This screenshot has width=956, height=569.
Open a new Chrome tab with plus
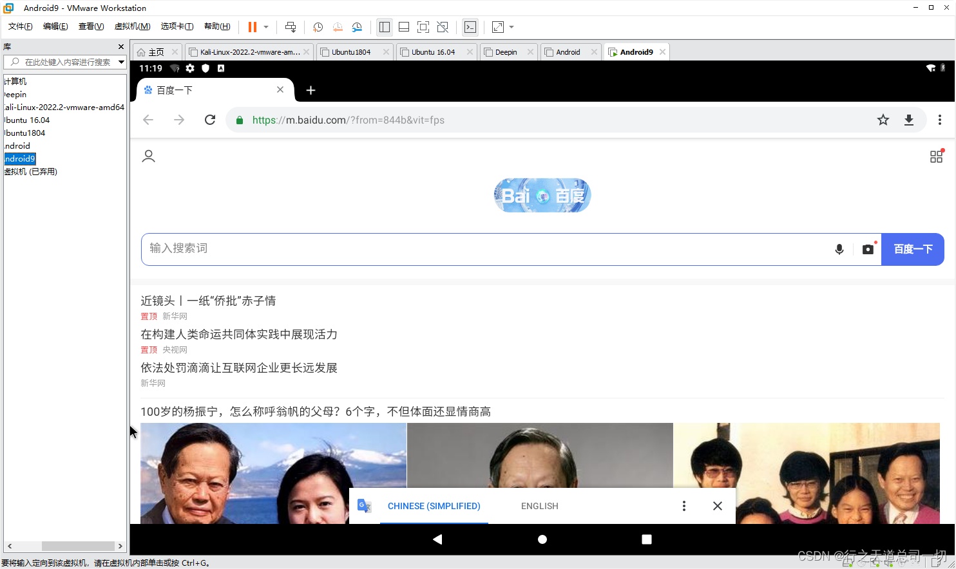pyautogui.click(x=311, y=90)
